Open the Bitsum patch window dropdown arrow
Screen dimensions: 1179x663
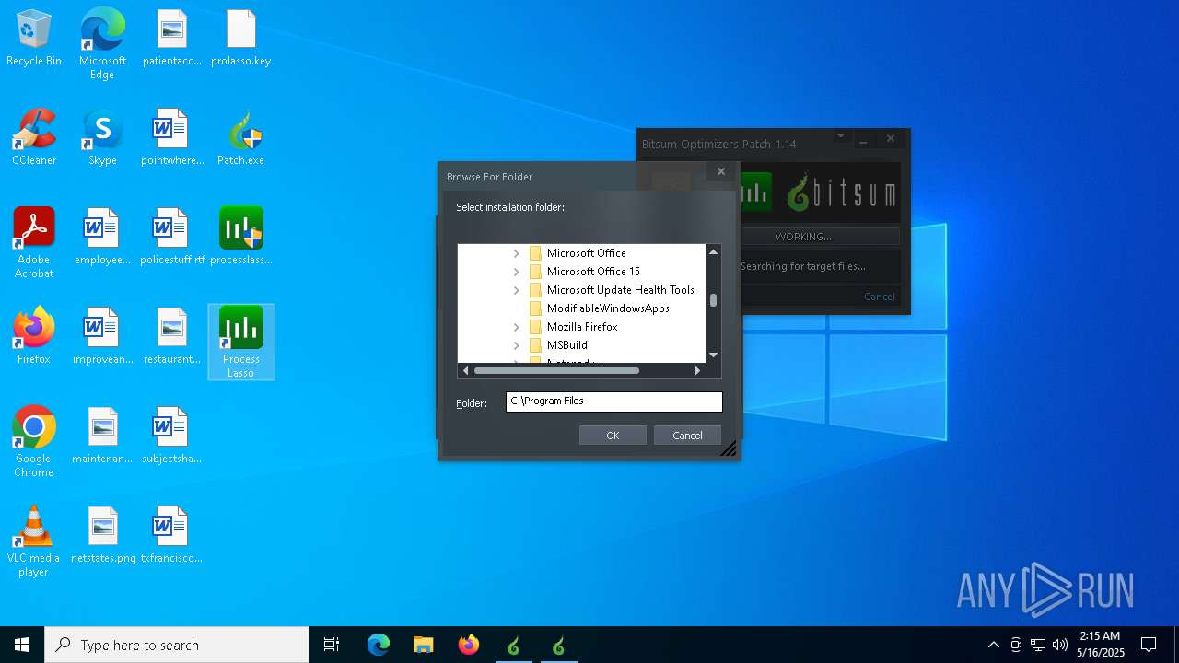[x=840, y=136]
